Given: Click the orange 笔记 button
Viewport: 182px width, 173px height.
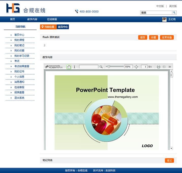Looking at the screenshot, I should 169,161.
